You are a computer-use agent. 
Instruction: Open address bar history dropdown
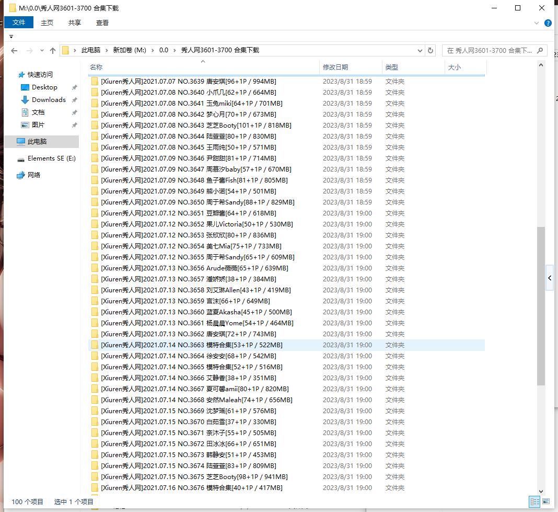tap(420, 51)
